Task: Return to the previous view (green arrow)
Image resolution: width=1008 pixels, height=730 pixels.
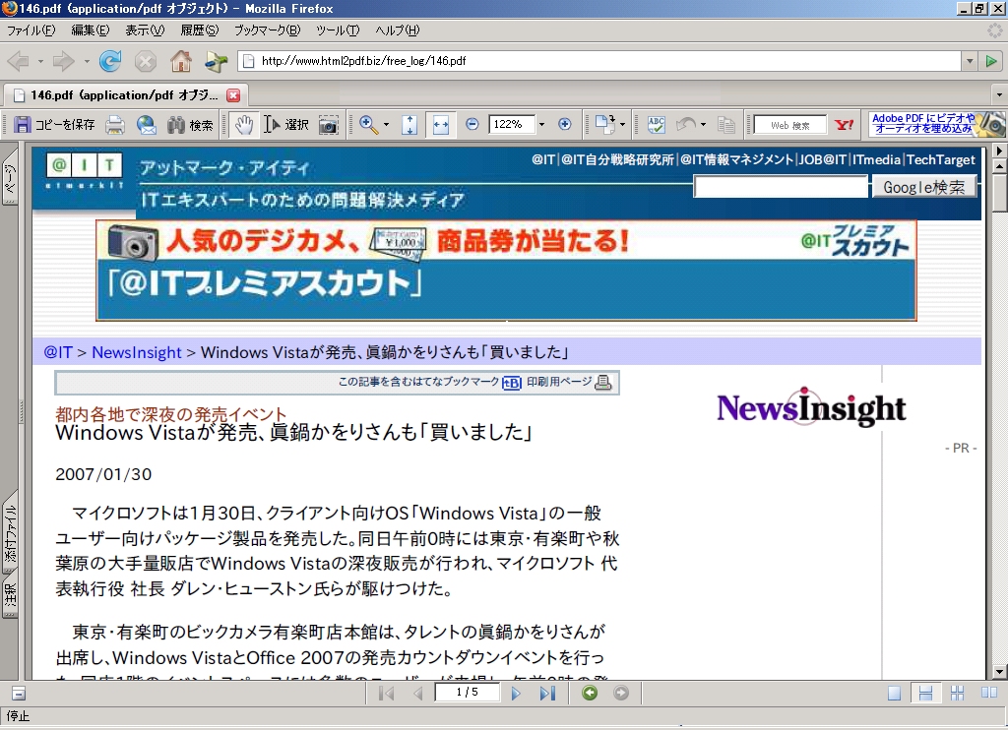Action: click(590, 694)
